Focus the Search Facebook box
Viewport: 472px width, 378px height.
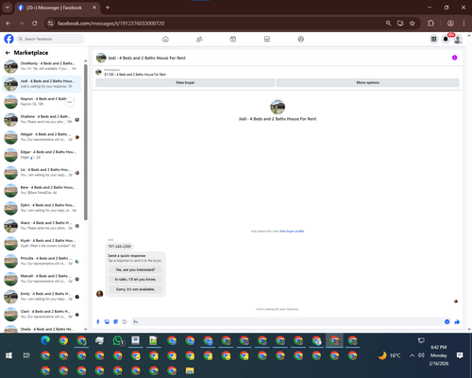tap(50, 39)
